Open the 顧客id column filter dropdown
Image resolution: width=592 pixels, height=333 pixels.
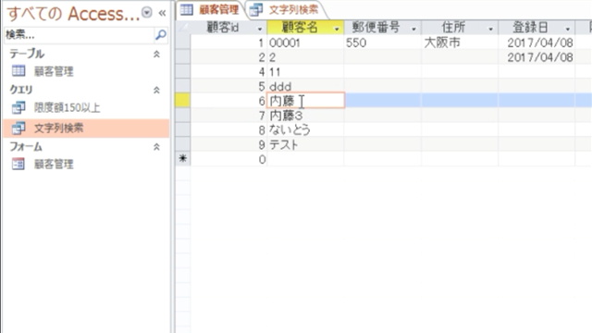click(x=260, y=29)
